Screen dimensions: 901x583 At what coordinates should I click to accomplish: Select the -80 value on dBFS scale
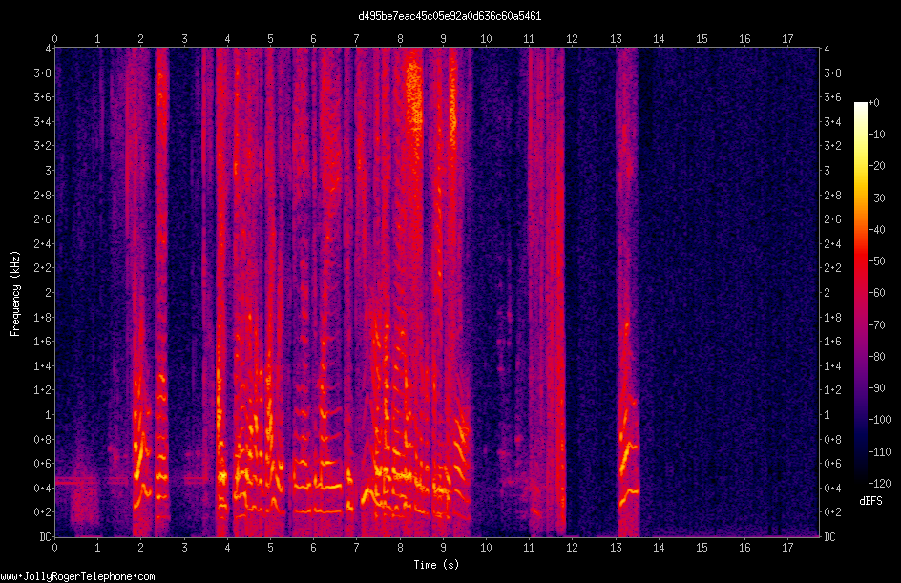click(x=876, y=357)
